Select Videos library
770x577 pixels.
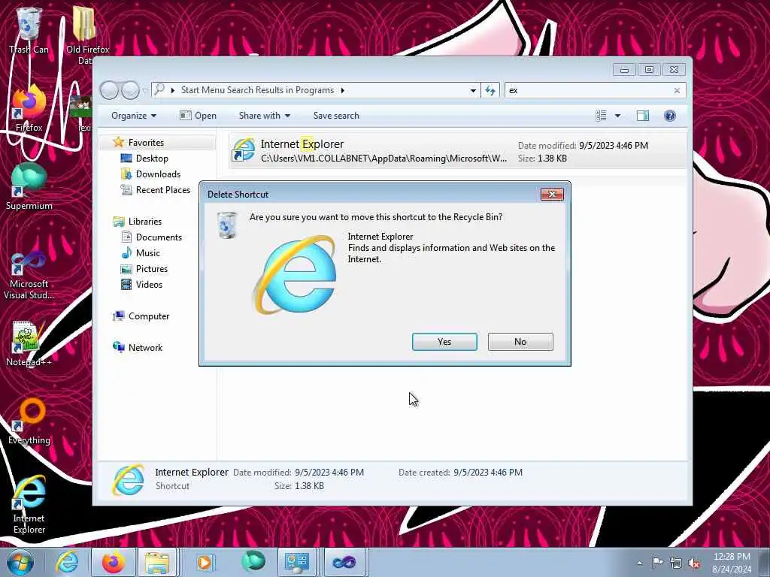[x=149, y=285]
